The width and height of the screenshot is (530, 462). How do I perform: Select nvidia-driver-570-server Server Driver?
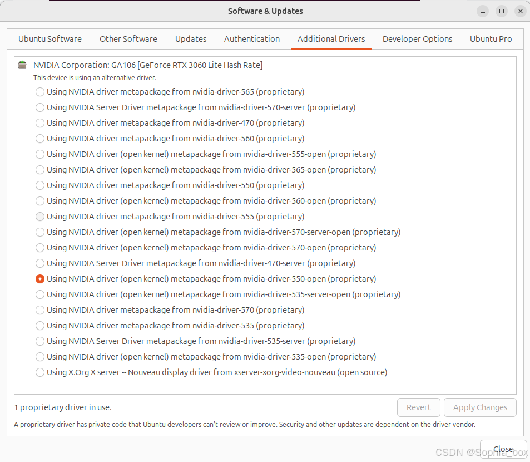click(195, 107)
